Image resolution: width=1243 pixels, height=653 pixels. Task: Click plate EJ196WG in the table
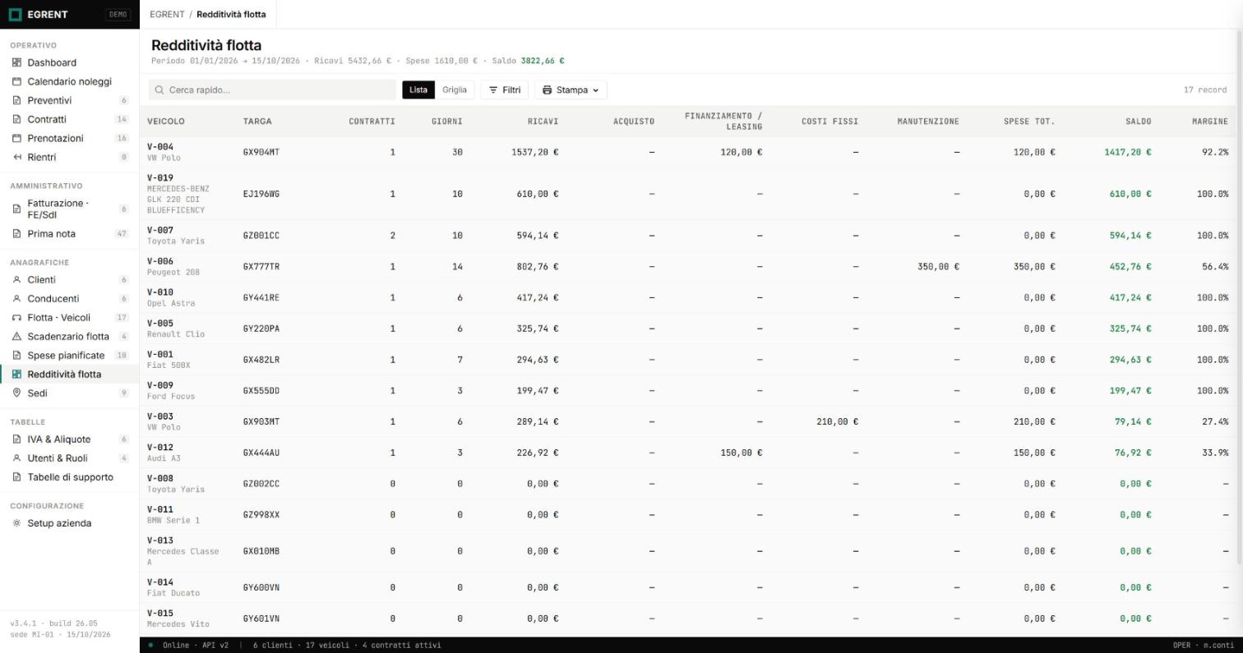coord(261,194)
